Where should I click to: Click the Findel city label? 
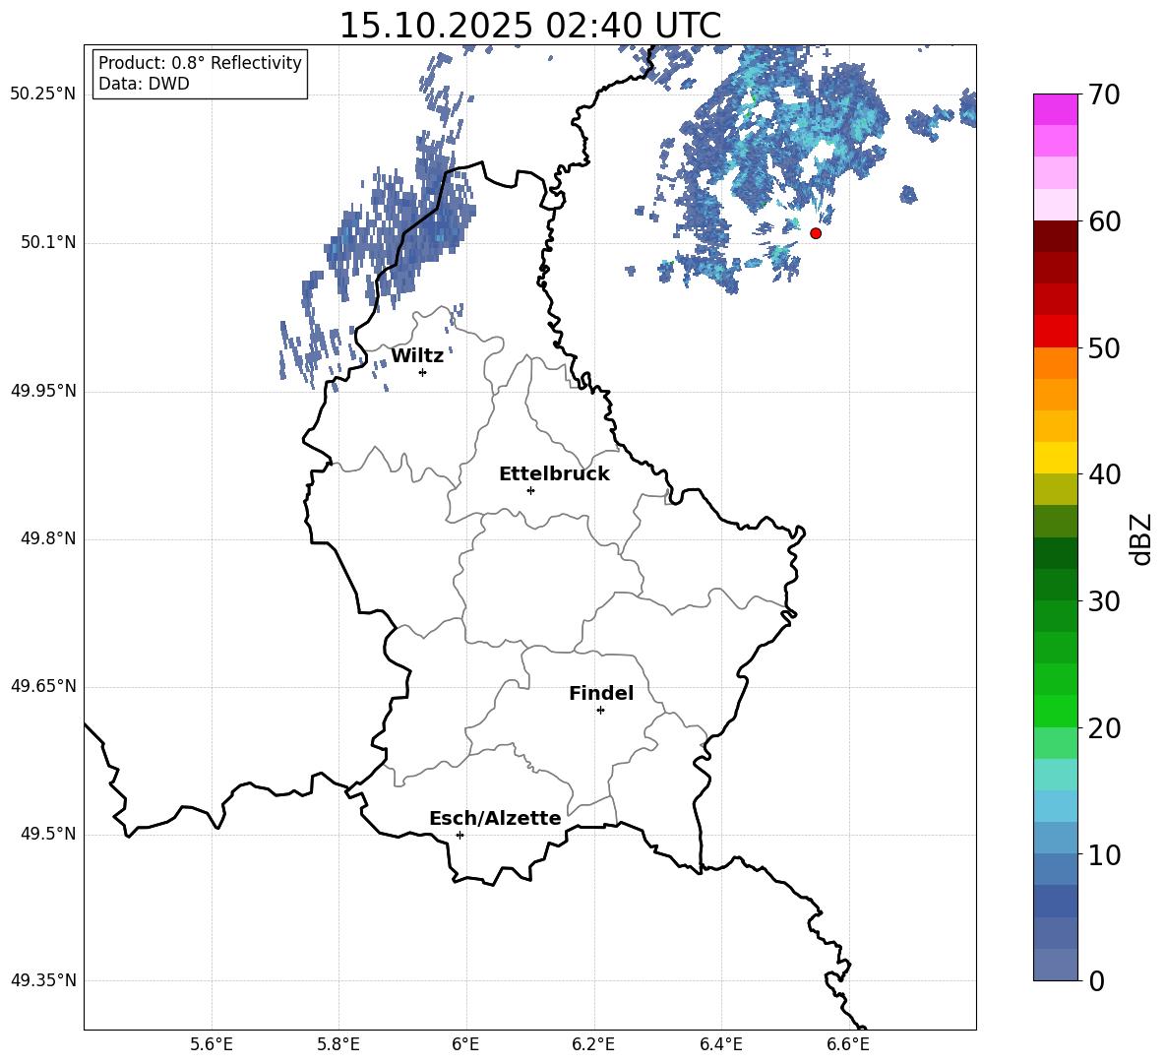coord(601,693)
